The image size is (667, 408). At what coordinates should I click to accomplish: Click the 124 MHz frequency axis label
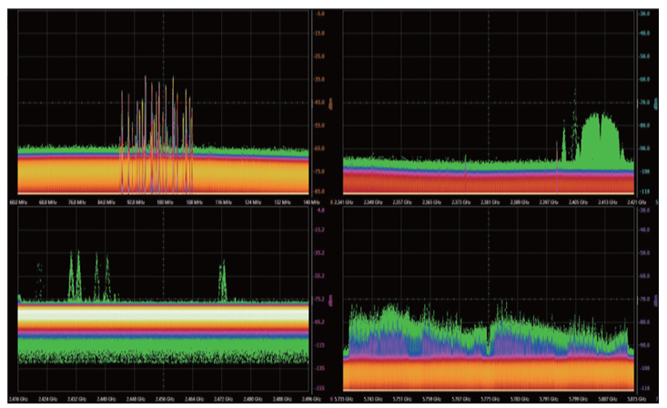pyautogui.click(x=253, y=202)
